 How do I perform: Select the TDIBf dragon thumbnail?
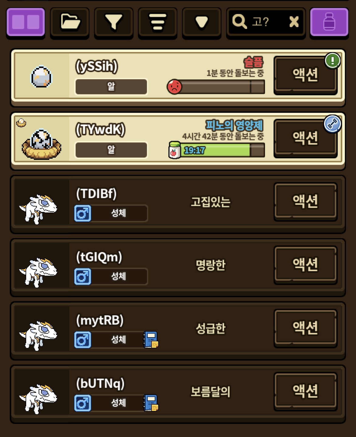(x=39, y=209)
